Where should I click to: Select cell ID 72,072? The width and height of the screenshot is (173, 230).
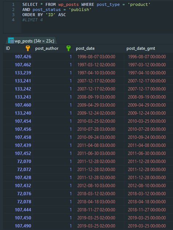point(24,170)
